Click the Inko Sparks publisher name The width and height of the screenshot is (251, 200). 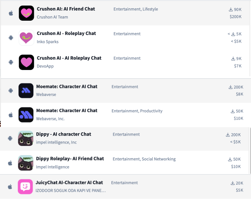tap(47, 42)
